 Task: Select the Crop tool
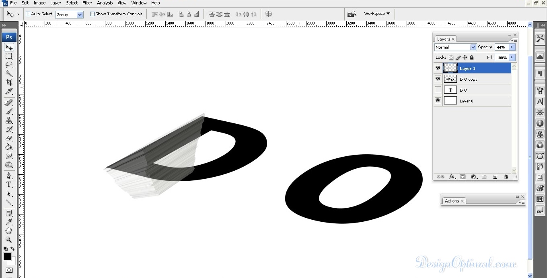pos(9,82)
